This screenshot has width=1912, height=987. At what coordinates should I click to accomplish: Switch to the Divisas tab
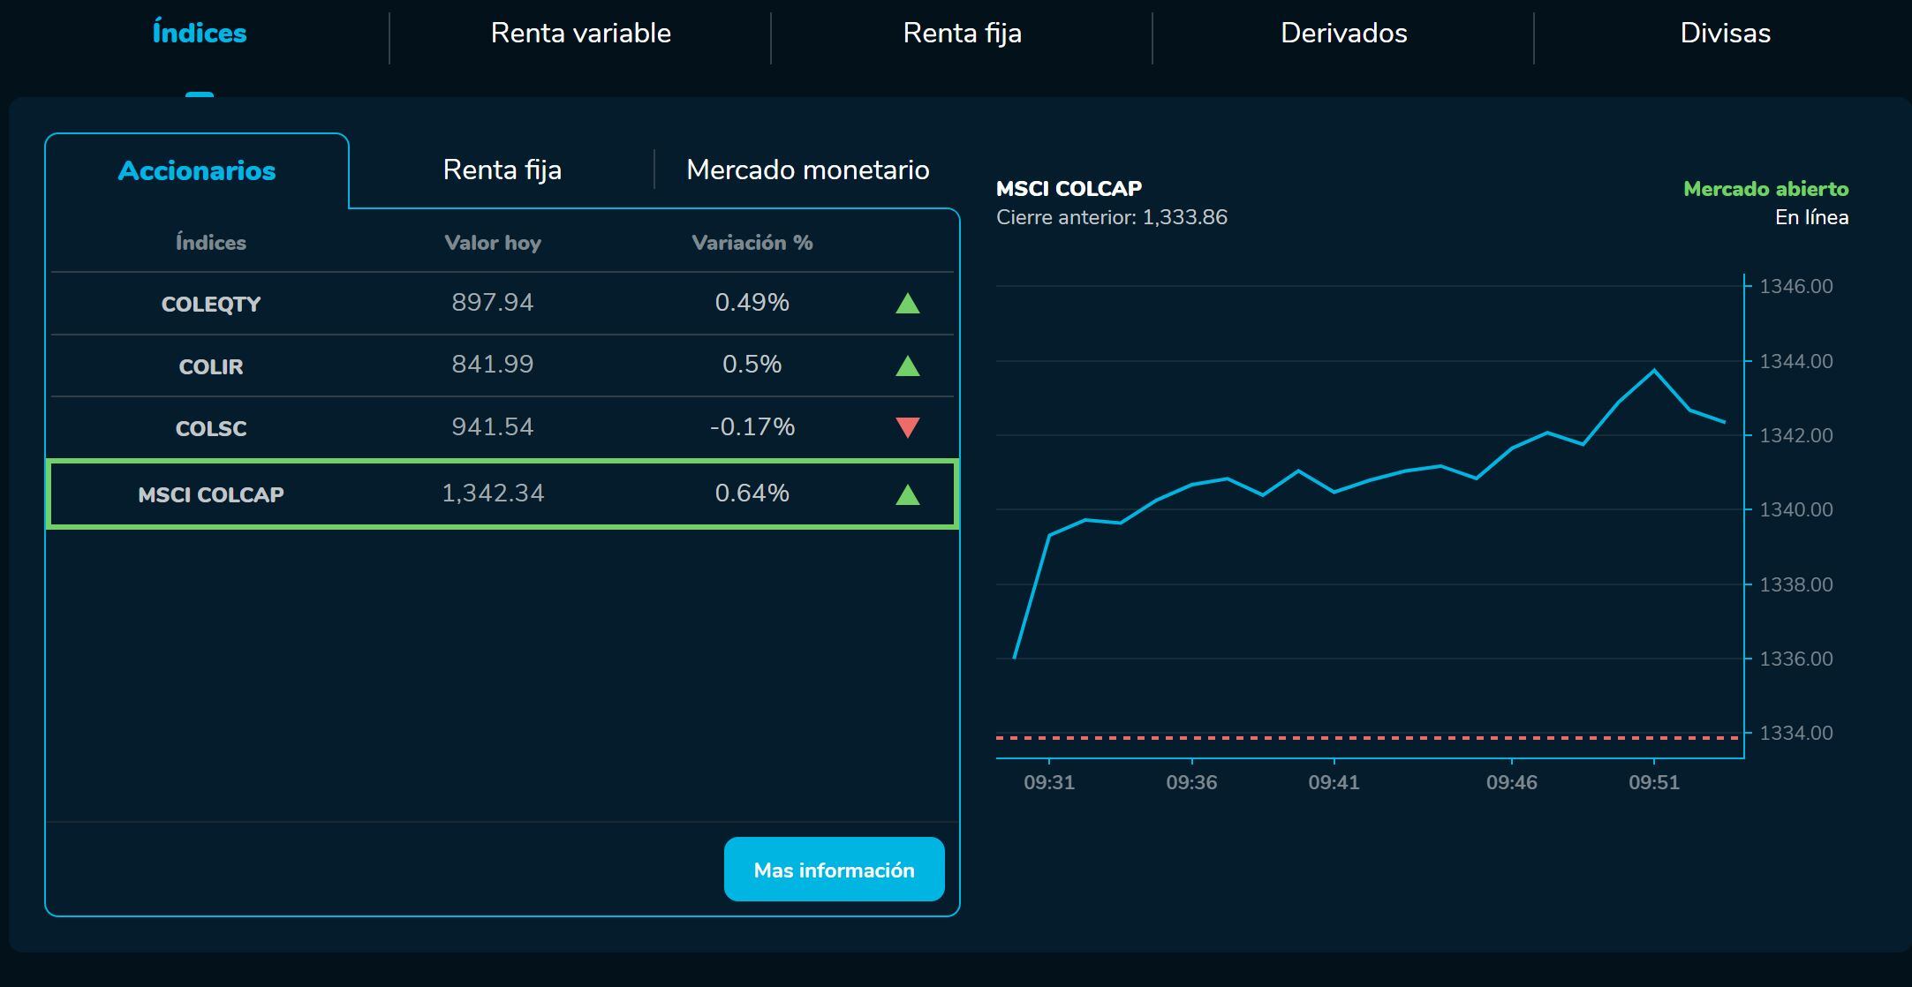(1723, 33)
